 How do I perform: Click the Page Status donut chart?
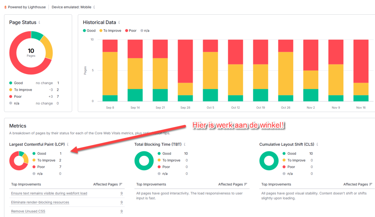pyautogui.click(x=31, y=53)
